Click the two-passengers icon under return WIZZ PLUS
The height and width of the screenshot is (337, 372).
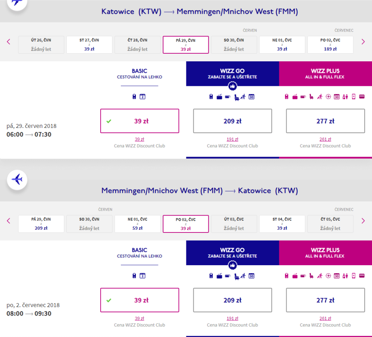tap(345, 276)
